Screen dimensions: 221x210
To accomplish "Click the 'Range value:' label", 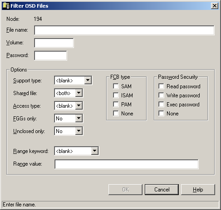I will (28, 164).
